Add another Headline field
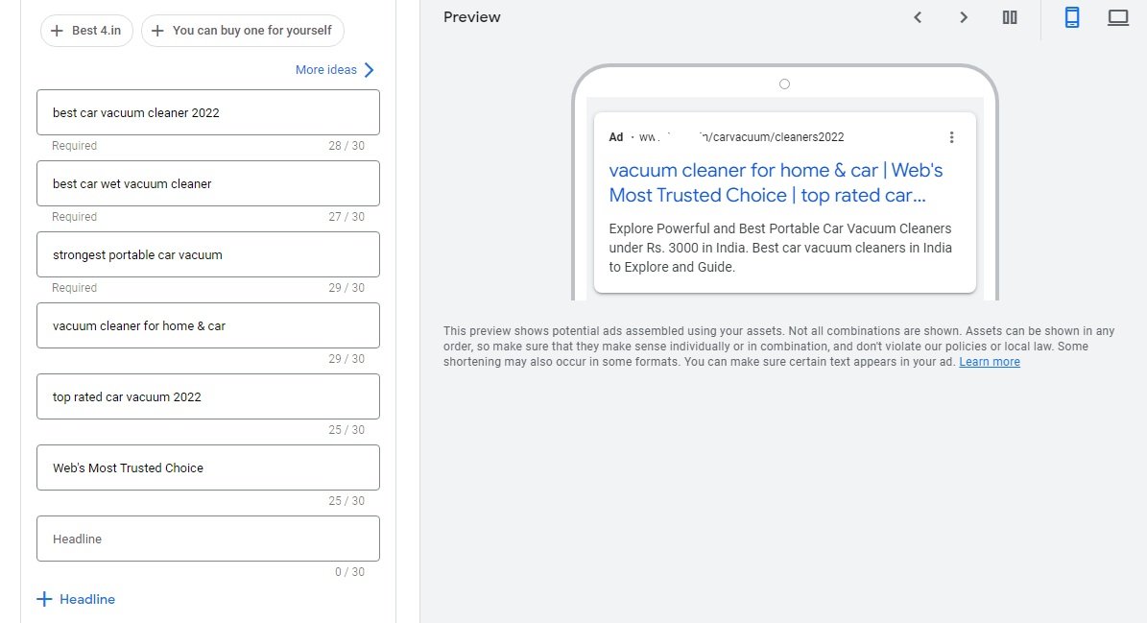Viewport: 1147px width, 623px height. pos(76,599)
